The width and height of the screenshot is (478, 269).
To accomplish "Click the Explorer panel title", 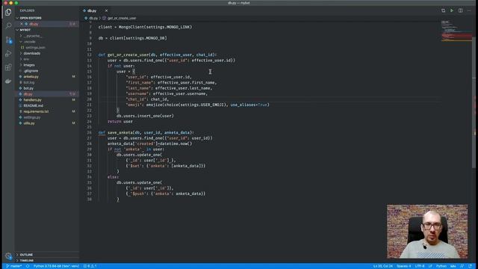I will pyautogui.click(x=27, y=10).
